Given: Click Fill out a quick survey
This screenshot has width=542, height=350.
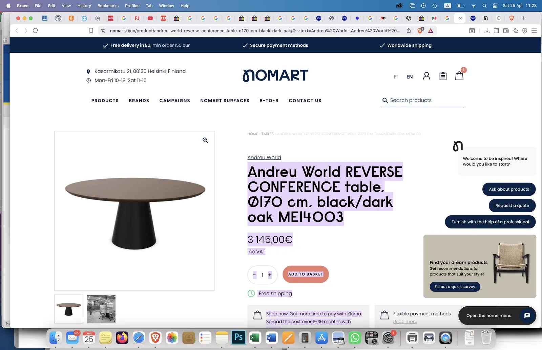Looking at the screenshot, I should [x=455, y=287].
